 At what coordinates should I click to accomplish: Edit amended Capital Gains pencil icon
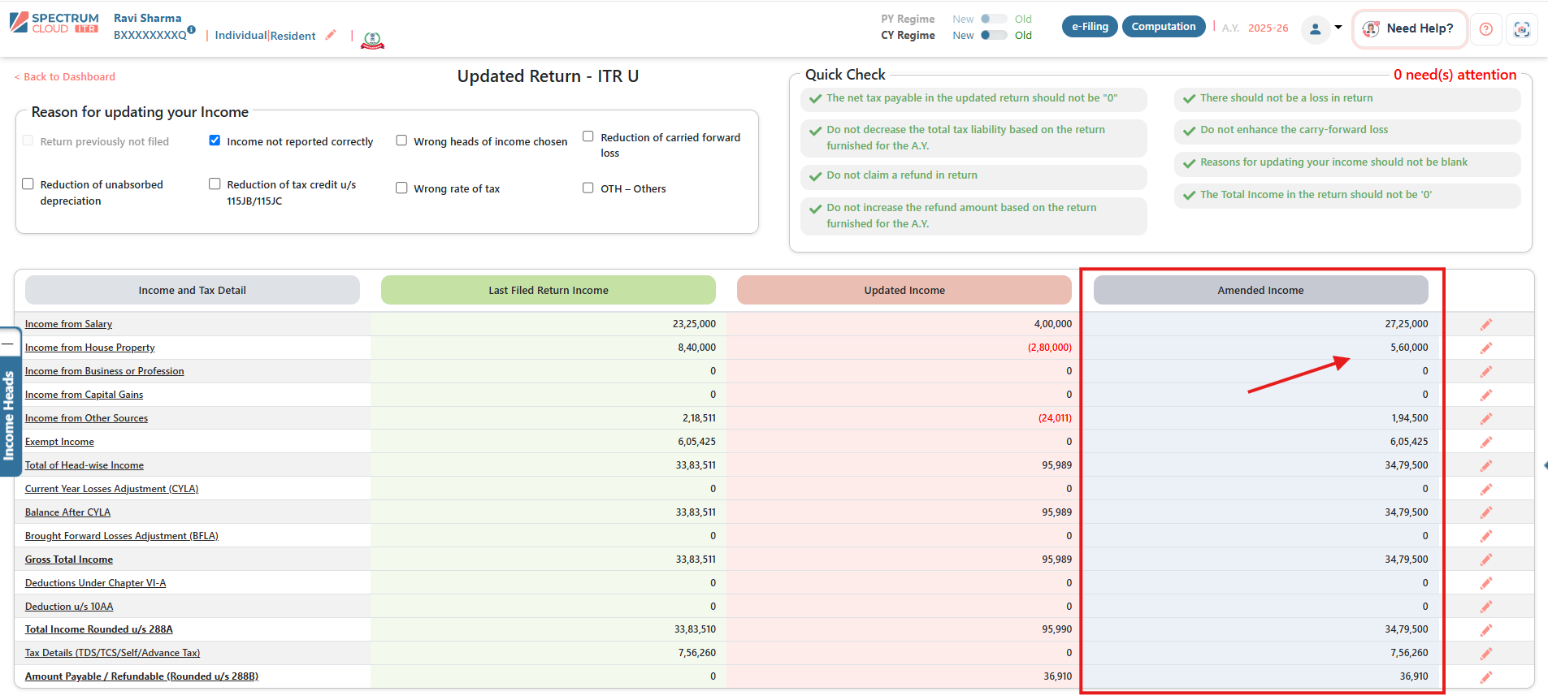click(1486, 395)
